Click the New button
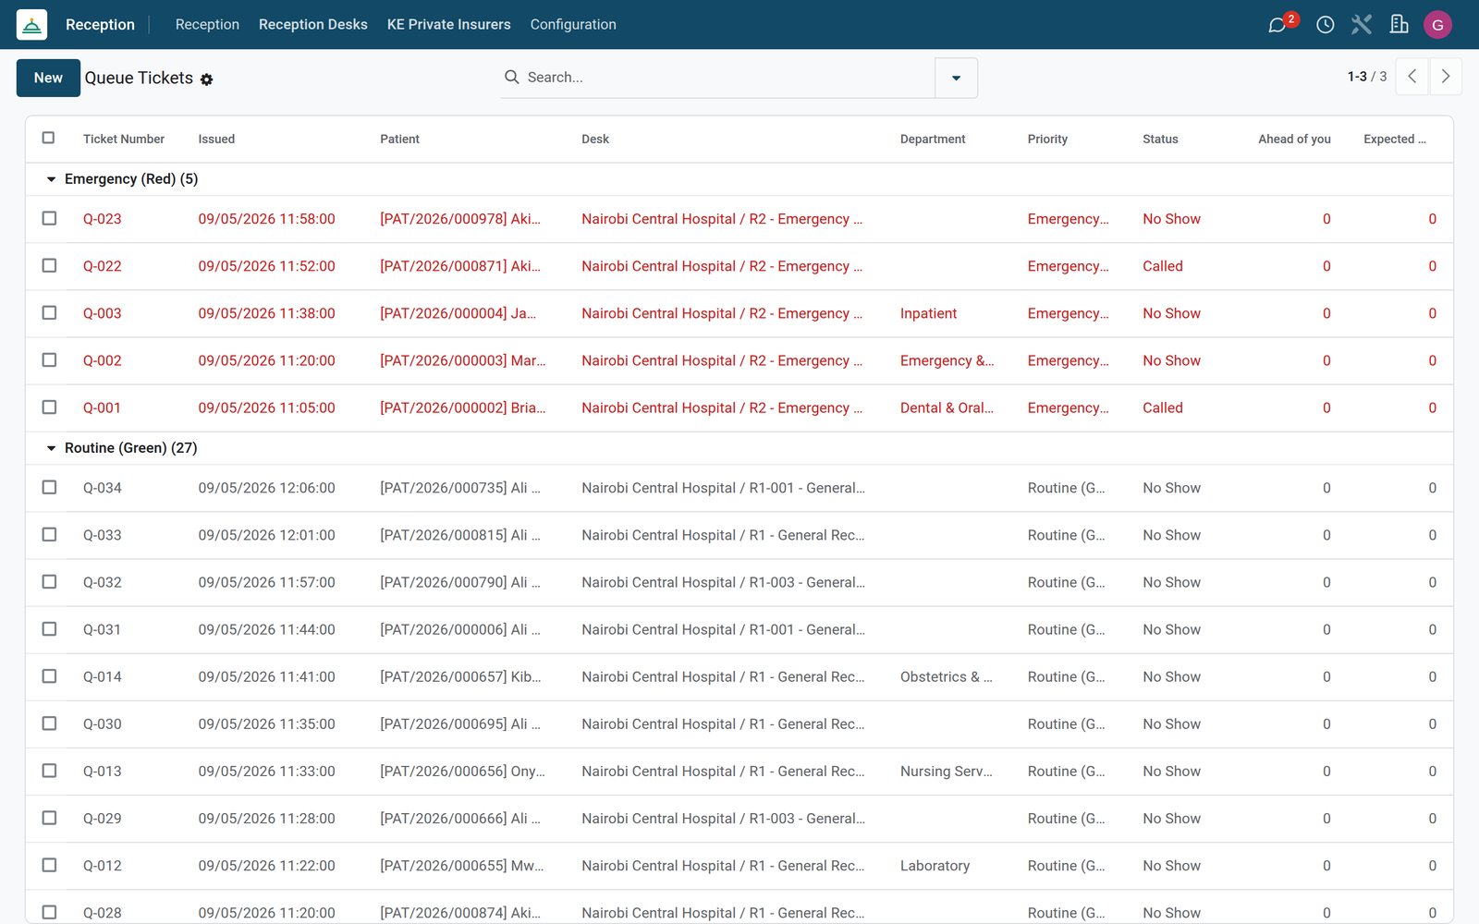The image size is (1479, 924). click(48, 78)
